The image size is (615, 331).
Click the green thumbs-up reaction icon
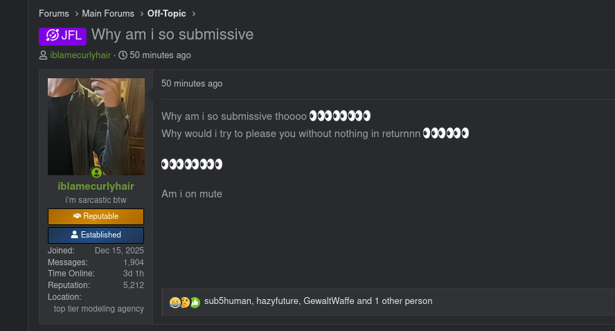coord(195,302)
